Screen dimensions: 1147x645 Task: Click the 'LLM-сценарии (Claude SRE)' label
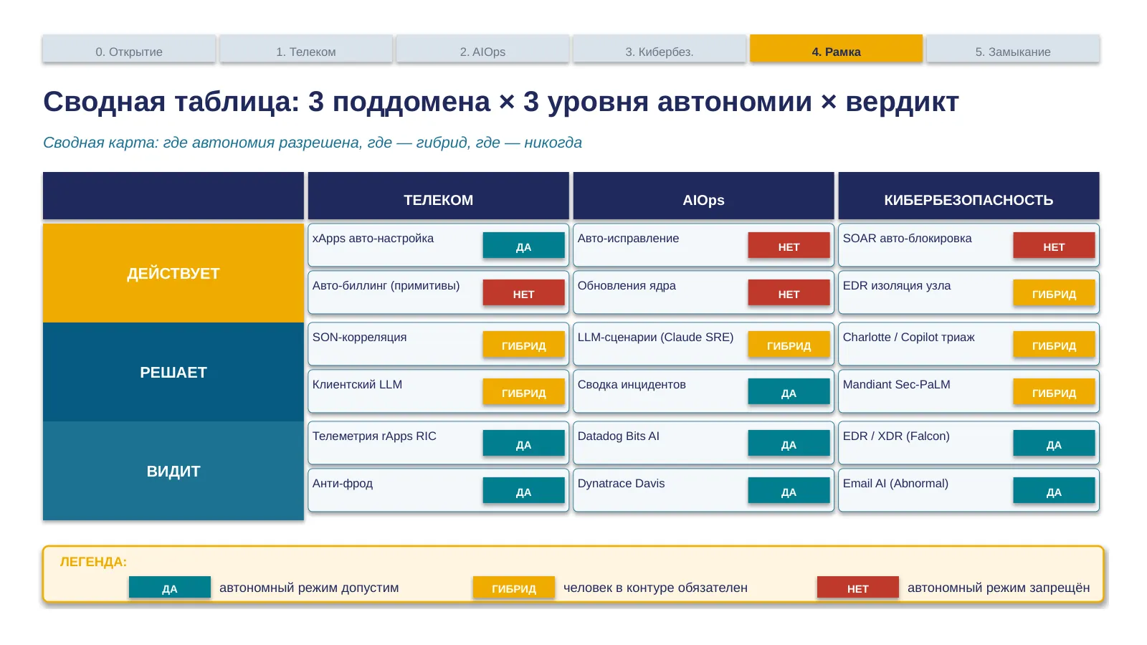pyautogui.click(x=655, y=338)
